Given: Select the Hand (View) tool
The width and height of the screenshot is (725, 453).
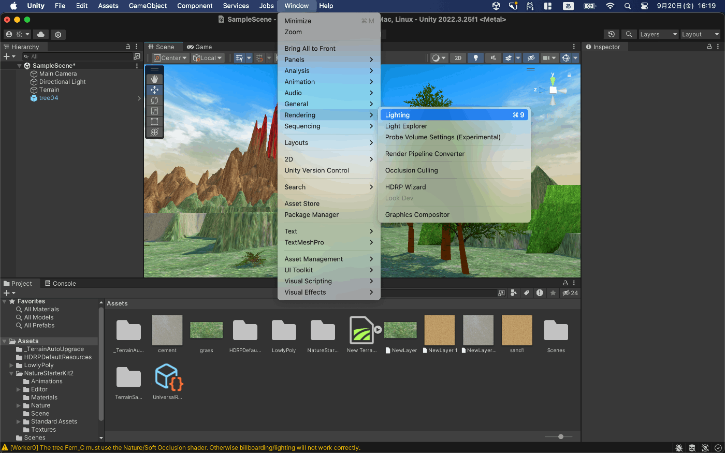Looking at the screenshot, I should click(154, 79).
